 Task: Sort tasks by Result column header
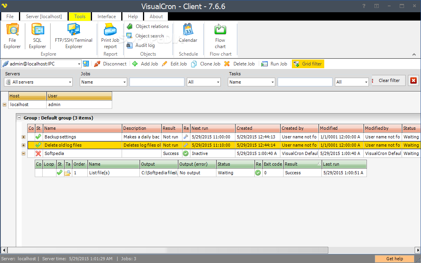click(x=303, y=164)
